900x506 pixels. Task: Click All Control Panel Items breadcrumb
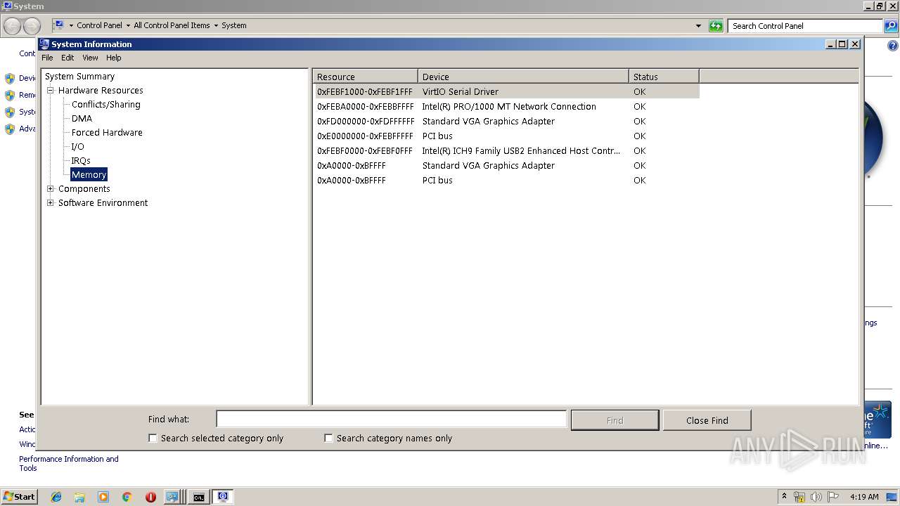[172, 25]
